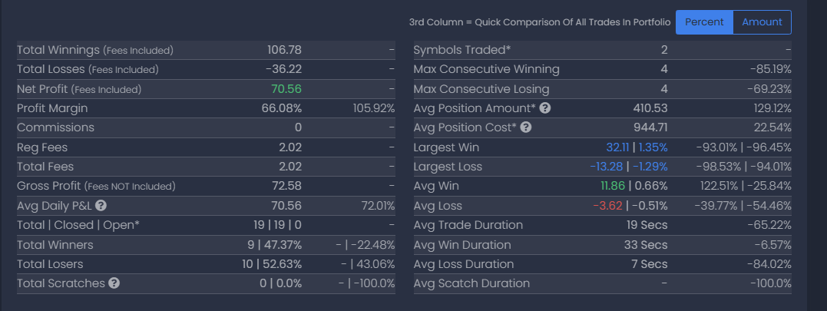This screenshot has height=311, width=827.
Task: Click the 3rd Column comparison description text
Action: pos(540,22)
